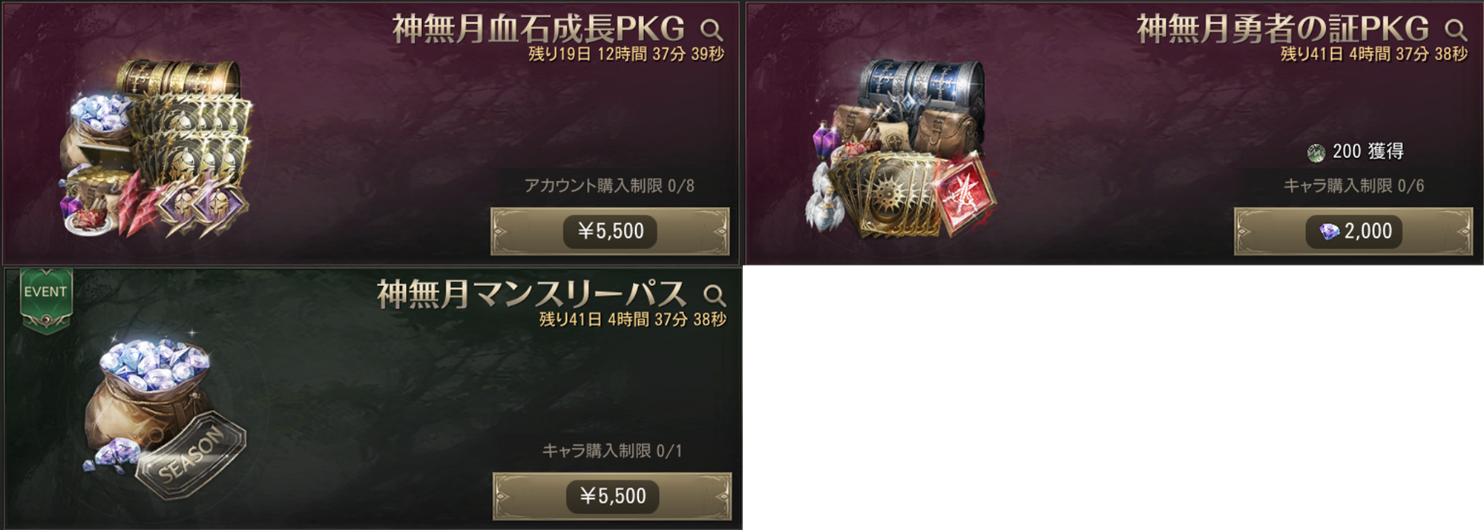This screenshot has width=1484, height=530.
Task: Select the 神無月マンスリーパス title text
Action: point(531,294)
